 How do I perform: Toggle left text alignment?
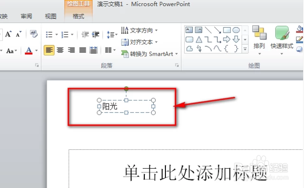coord(49,50)
